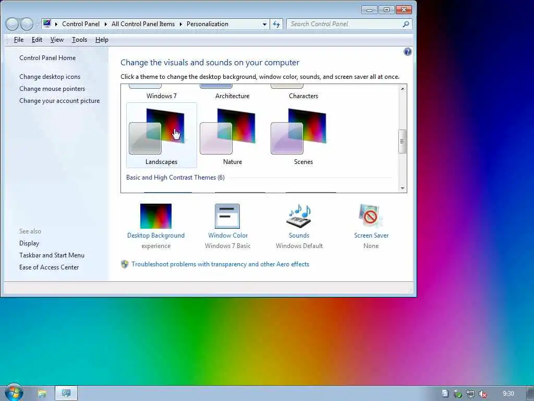Click the Architecture theme label

pos(232,96)
